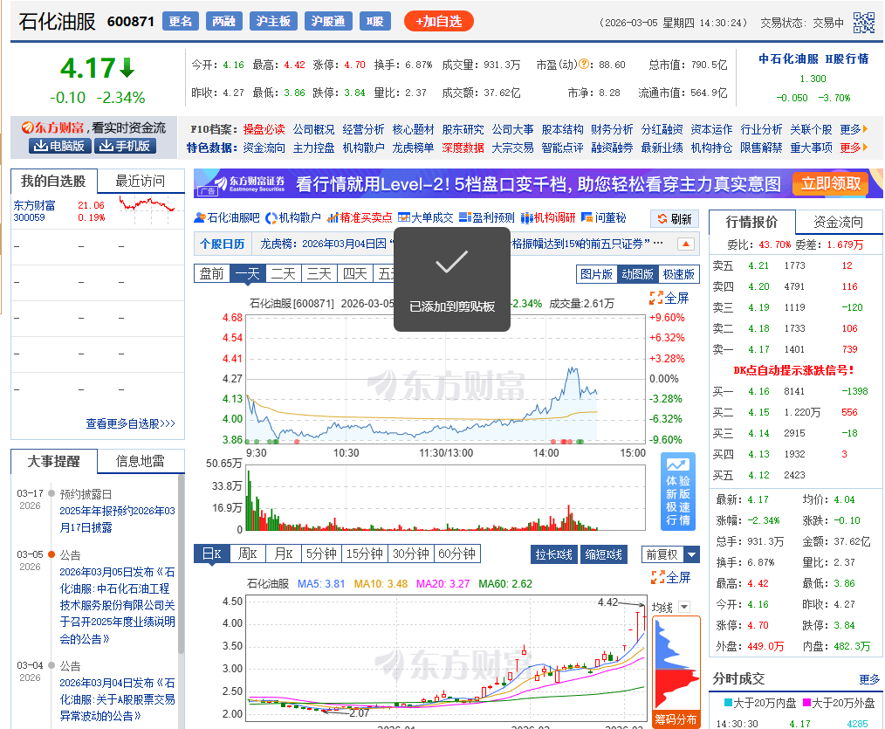Select the 四天 intraday range

355,274
